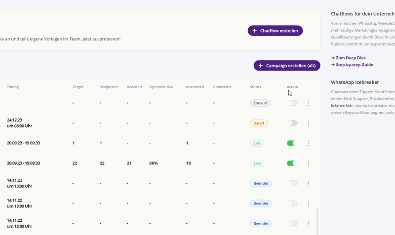Image resolution: width=395 pixels, height=235 pixels.
Task: Open three-dot menu of the last Beendet campaign
Action: [309, 223]
